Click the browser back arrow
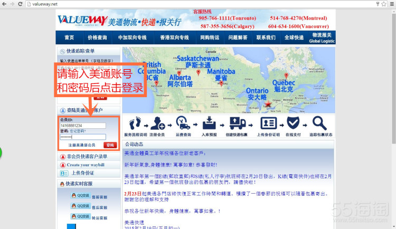This screenshot has height=229, width=396. coord(4,4)
